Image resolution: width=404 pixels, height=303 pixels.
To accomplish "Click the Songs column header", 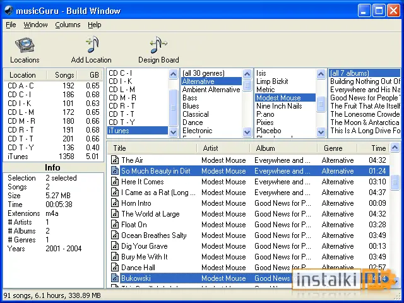I will click(62, 75).
